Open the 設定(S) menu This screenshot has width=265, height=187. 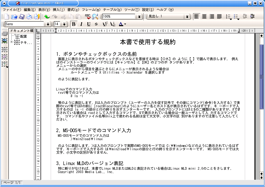(148, 10)
